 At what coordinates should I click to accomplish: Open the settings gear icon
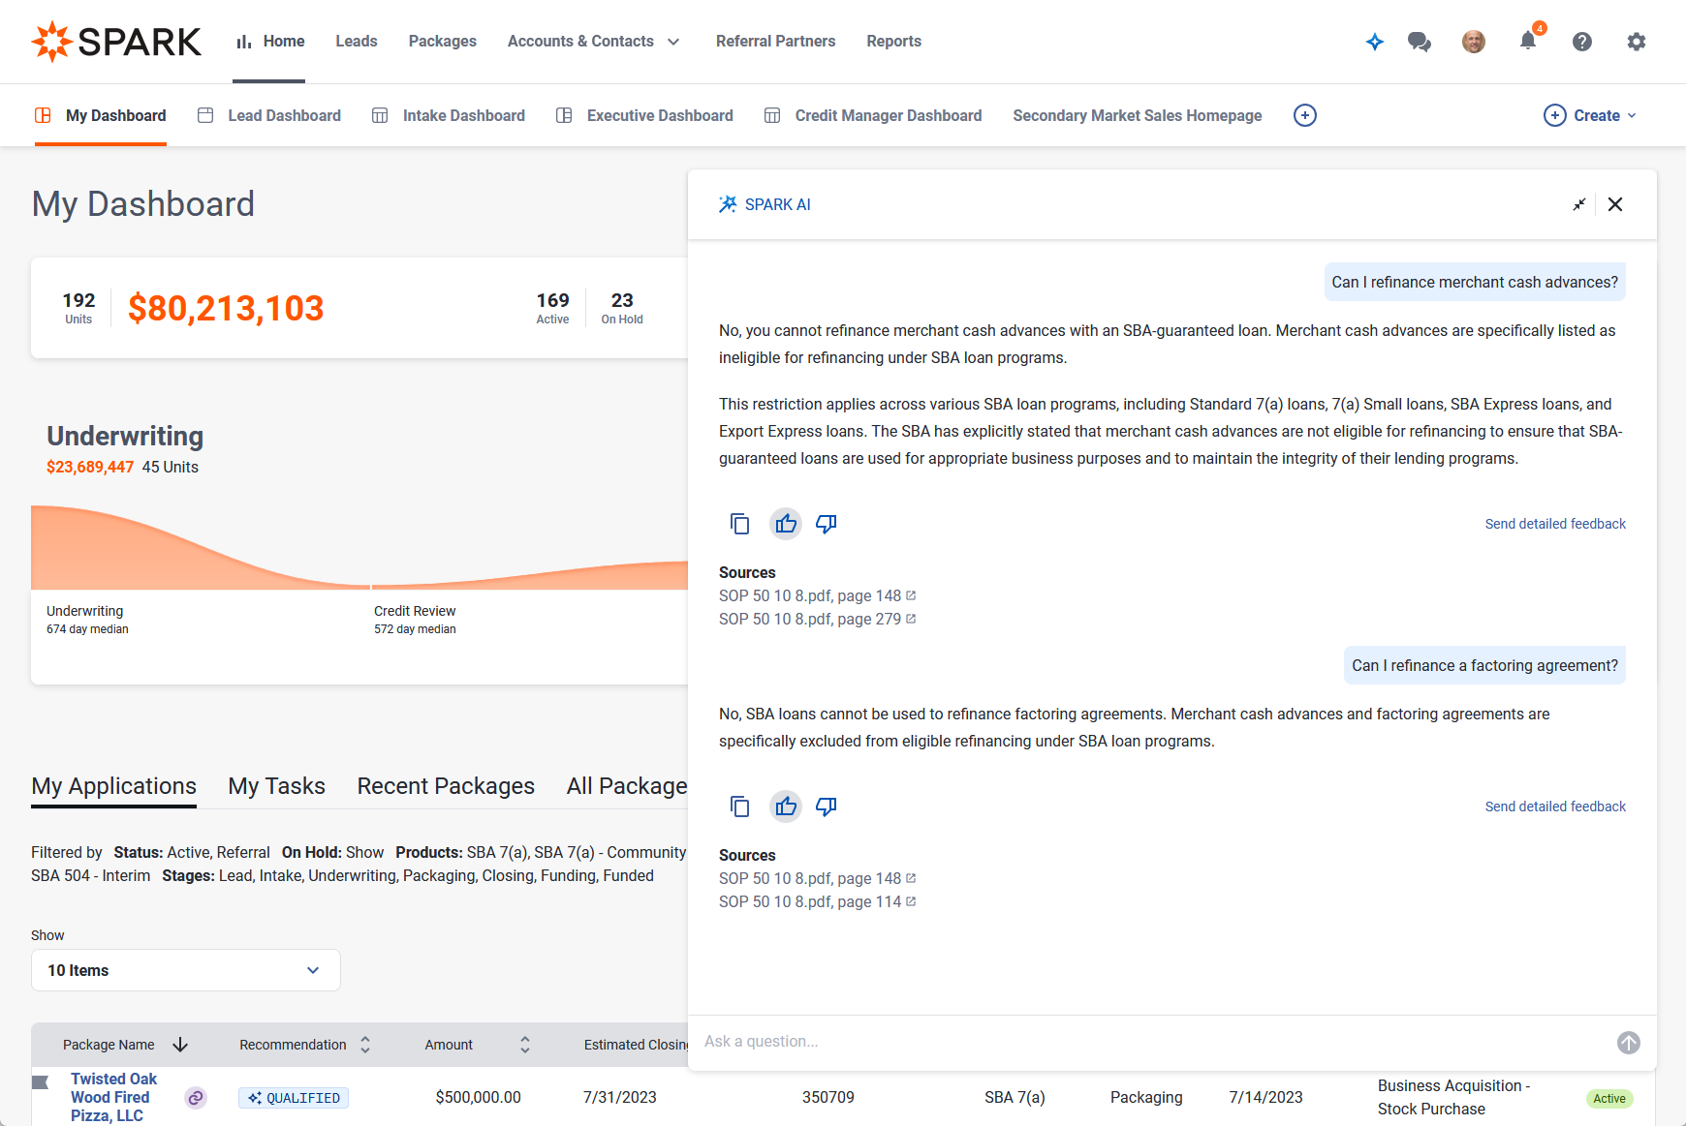click(1637, 42)
